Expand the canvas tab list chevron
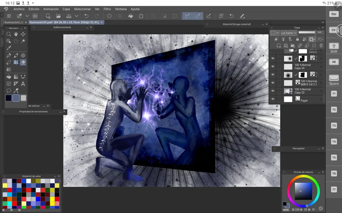The width and height of the screenshot is (342, 213). (x=323, y=22)
